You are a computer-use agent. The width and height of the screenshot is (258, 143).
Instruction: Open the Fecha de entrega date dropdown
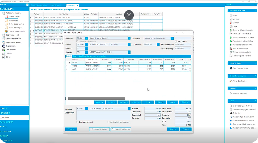[190, 48]
